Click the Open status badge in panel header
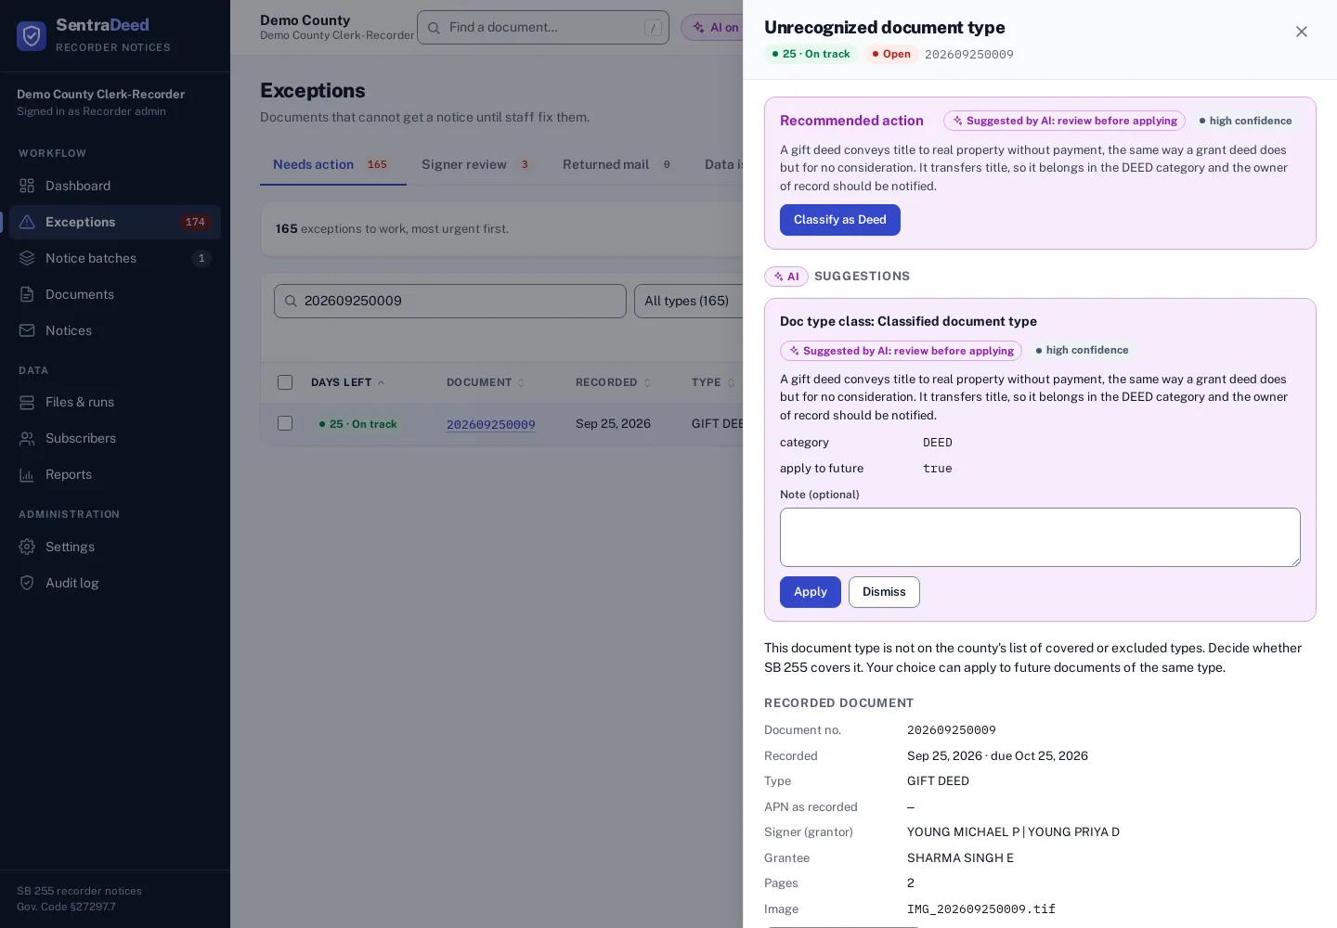Screen dimensions: 1337x928 [x=891, y=54]
